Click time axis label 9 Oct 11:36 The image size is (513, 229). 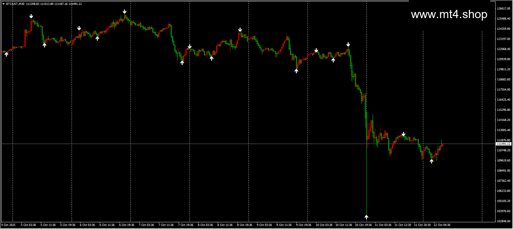[284, 225]
